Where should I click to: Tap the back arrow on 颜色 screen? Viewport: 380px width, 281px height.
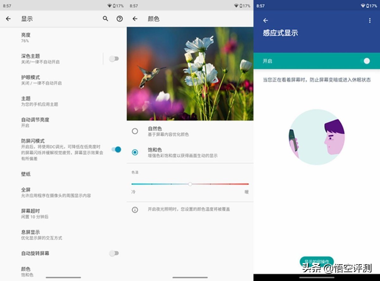coord(135,19)
